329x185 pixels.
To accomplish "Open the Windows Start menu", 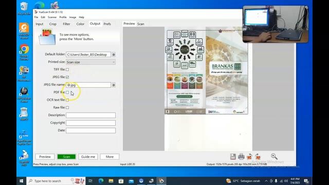I will (x=22, y=181).
